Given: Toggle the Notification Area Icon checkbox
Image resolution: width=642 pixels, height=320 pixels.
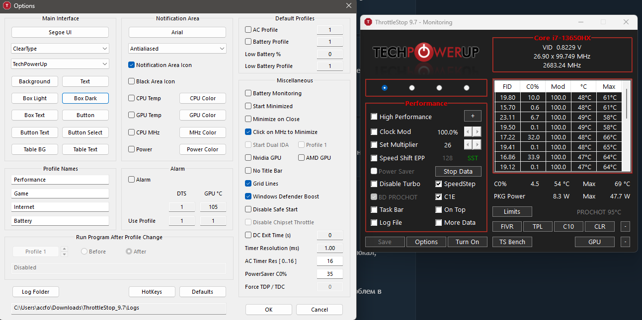Looking at the screenshot, I should [x=132, y=65].
